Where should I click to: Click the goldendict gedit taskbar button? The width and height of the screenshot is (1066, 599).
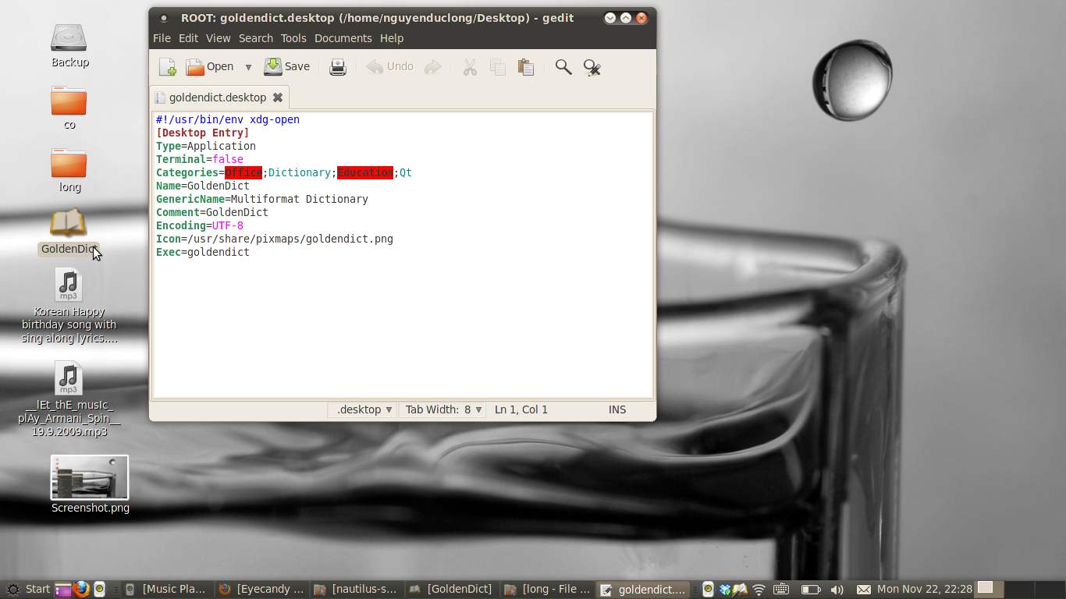click(x=642, y=589)
